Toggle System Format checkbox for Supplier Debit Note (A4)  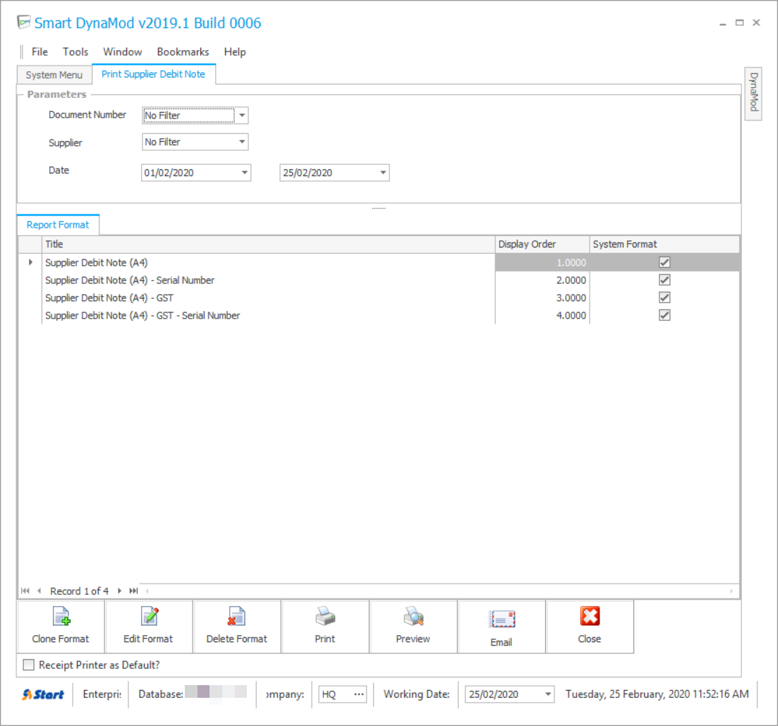[x=664, y=262]
